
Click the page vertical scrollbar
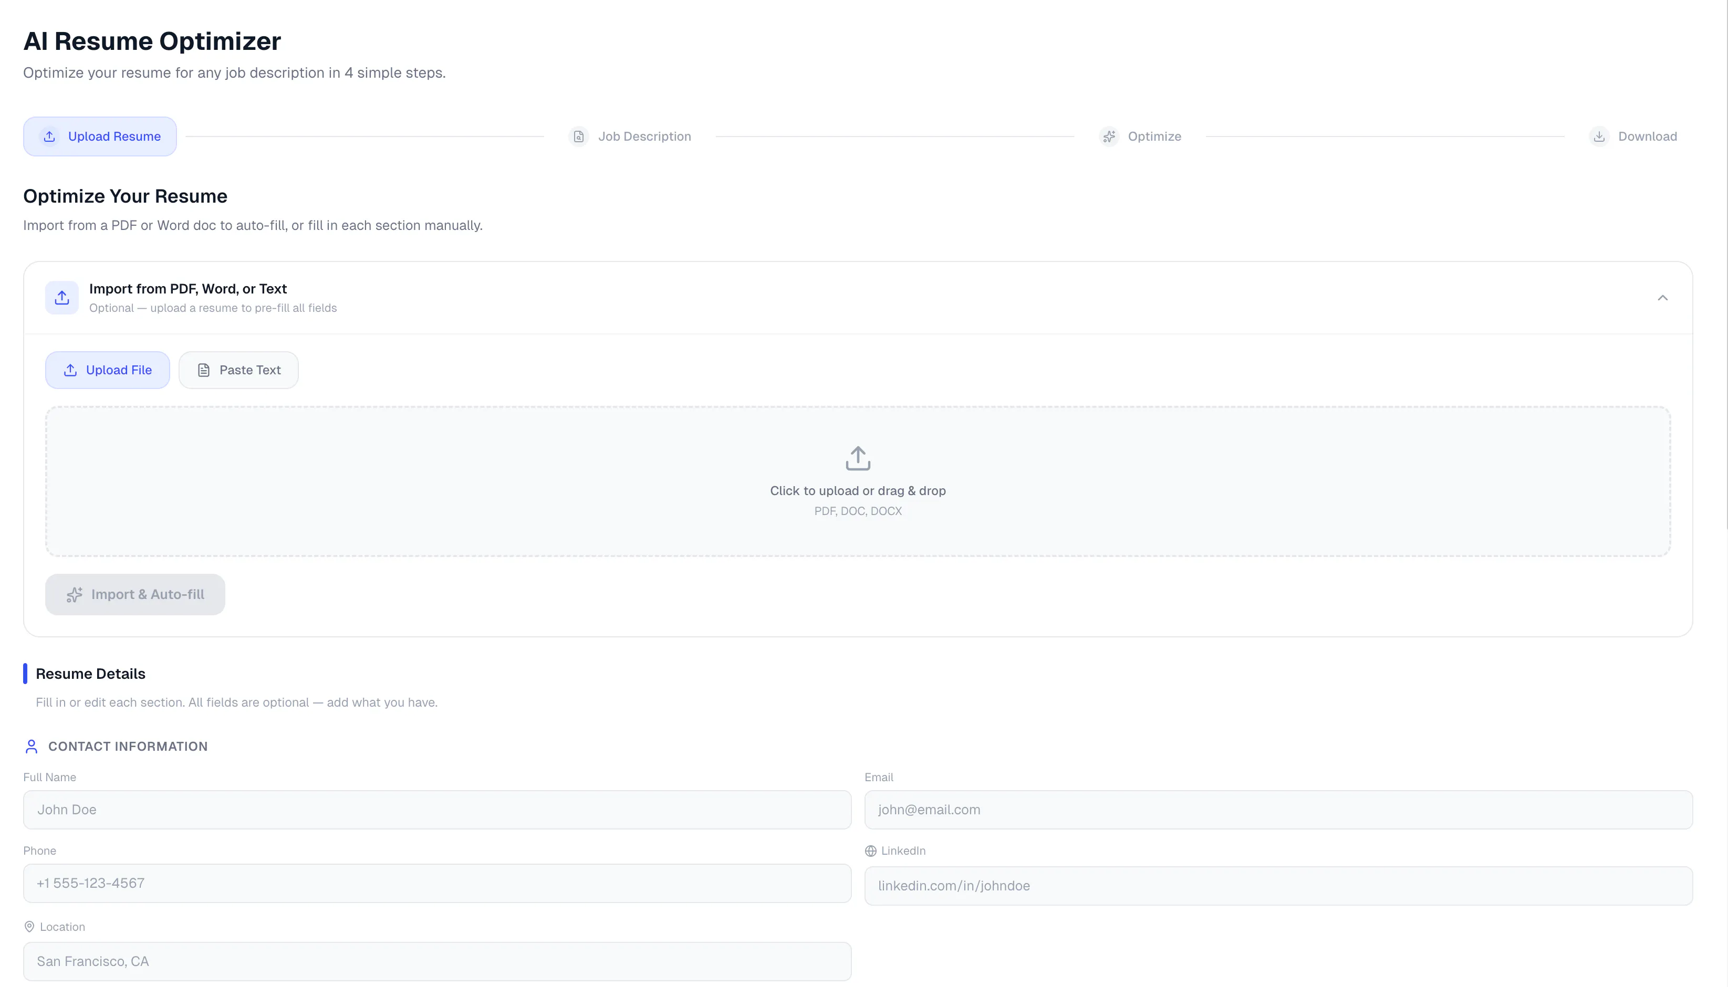click(1726, 265)
